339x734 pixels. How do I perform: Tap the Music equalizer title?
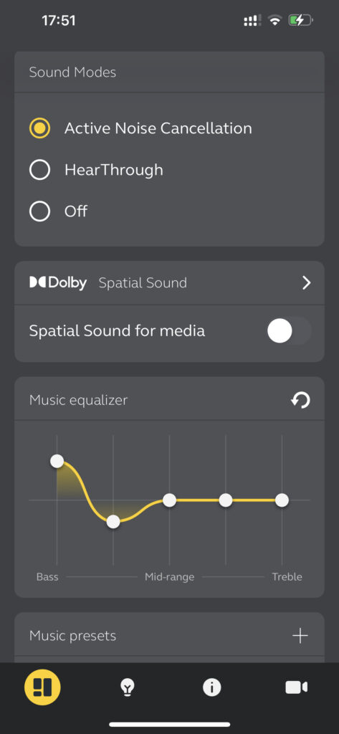coord(78,400)
